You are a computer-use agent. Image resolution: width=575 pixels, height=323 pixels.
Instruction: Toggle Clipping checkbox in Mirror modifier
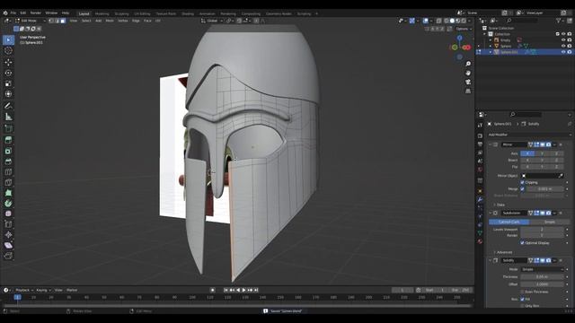click(522, 182)
